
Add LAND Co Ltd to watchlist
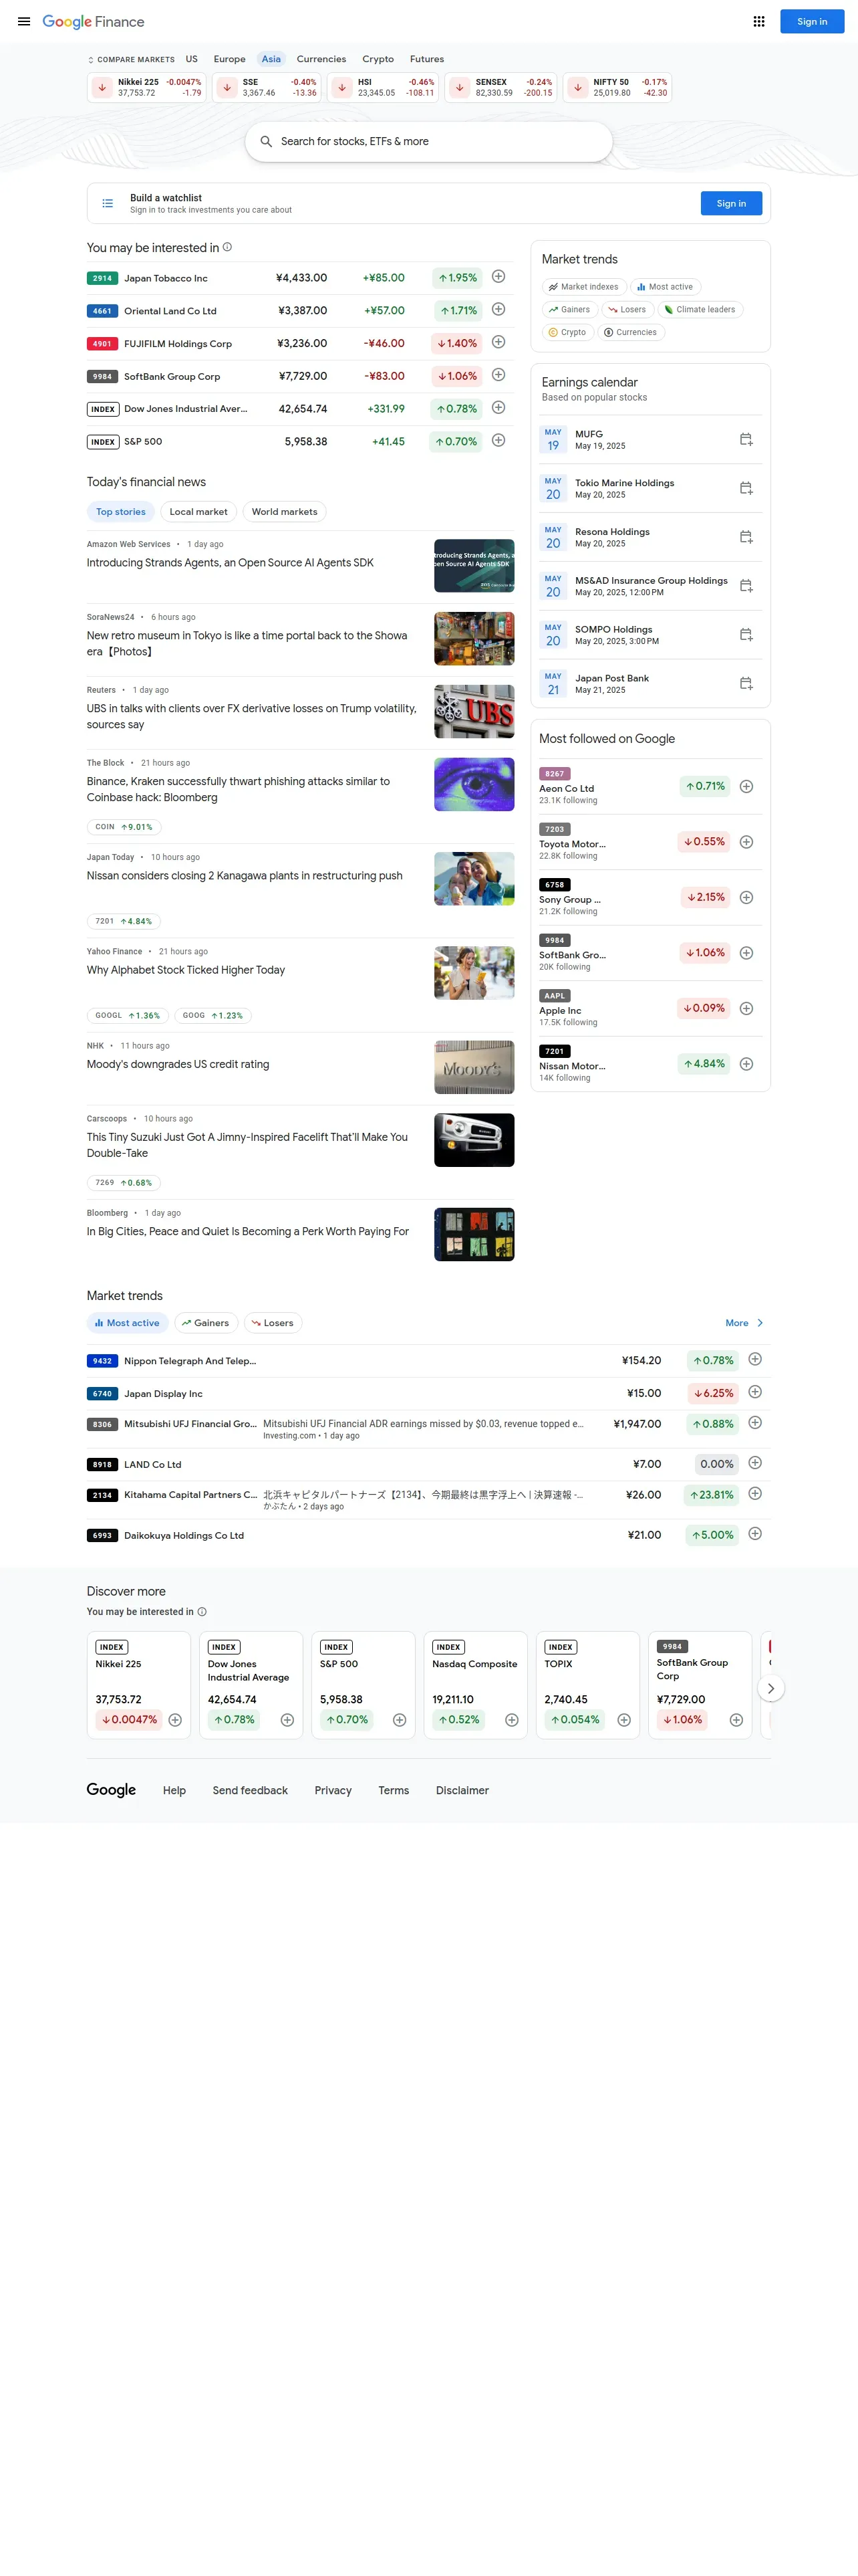click(x=755, y=1463)
